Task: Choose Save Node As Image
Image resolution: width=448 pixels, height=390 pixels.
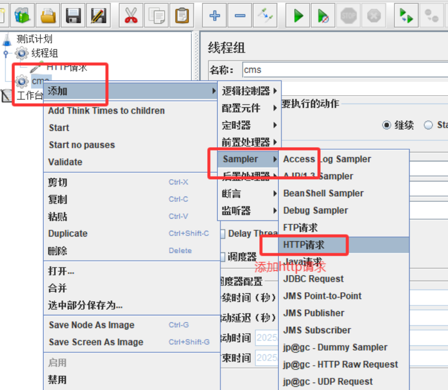Action: click(131, 325)
